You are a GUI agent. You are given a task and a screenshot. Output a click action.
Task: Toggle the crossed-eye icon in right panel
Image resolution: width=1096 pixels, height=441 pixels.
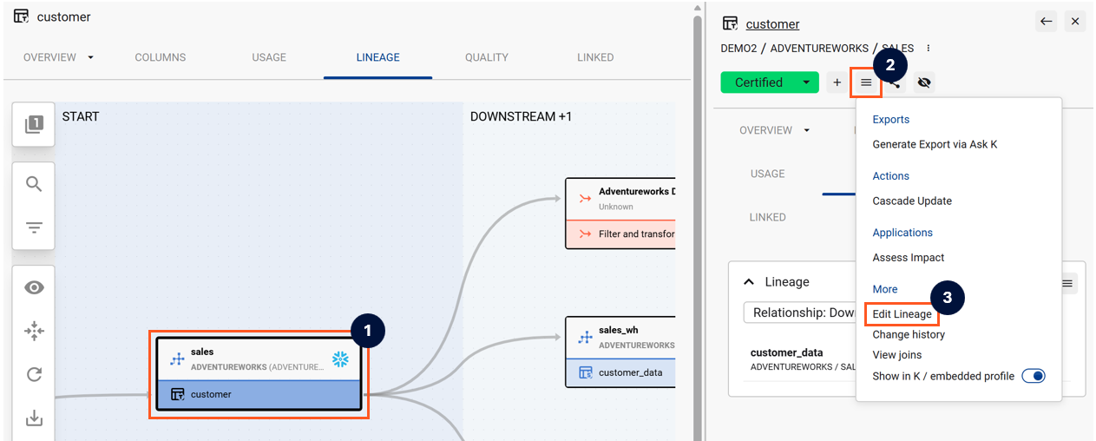click(x=923, y=82)
